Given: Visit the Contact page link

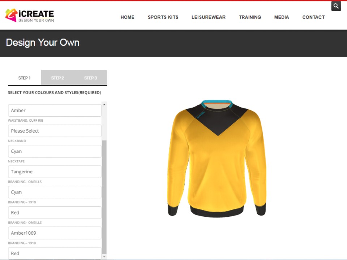Looking at the screenshot, I should coord(313,17).
